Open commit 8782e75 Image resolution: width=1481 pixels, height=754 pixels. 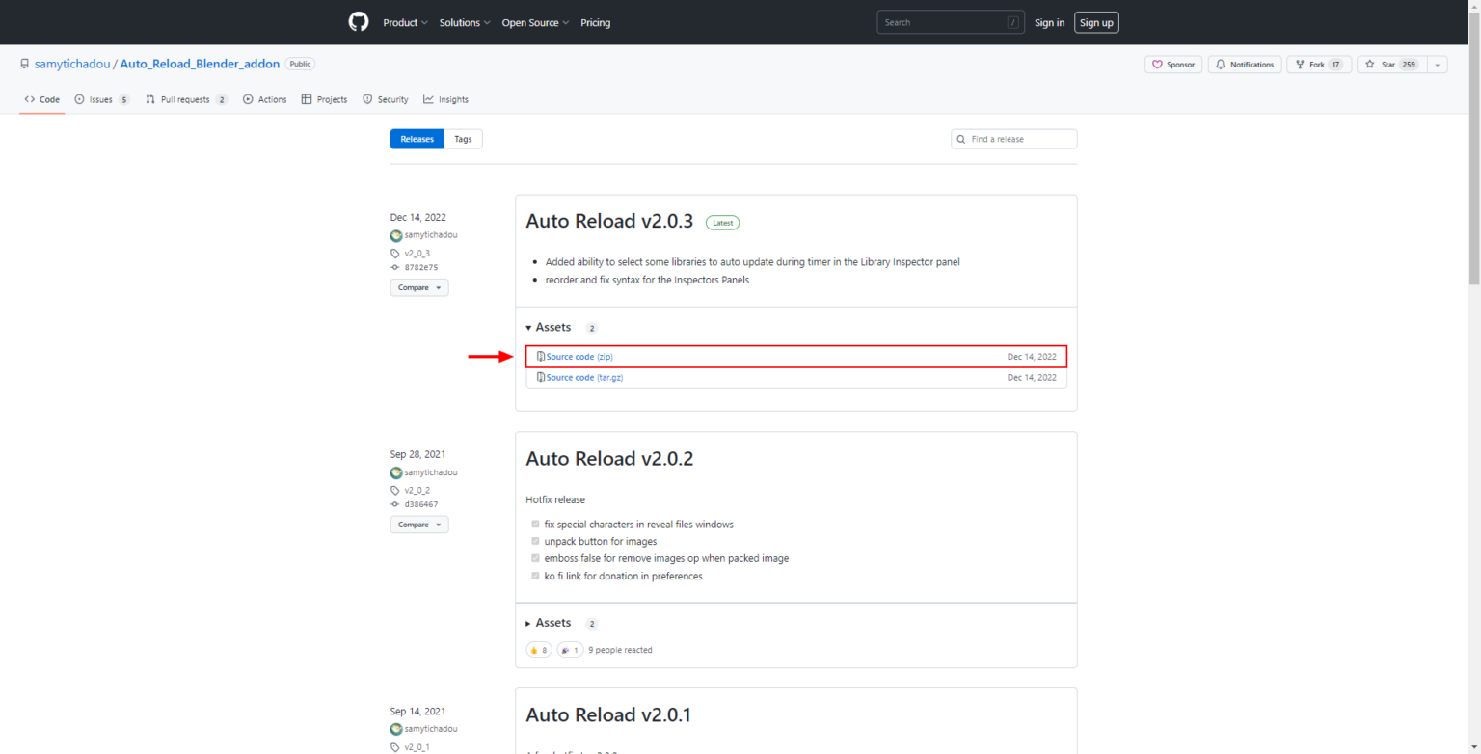[x=420, y=267]
